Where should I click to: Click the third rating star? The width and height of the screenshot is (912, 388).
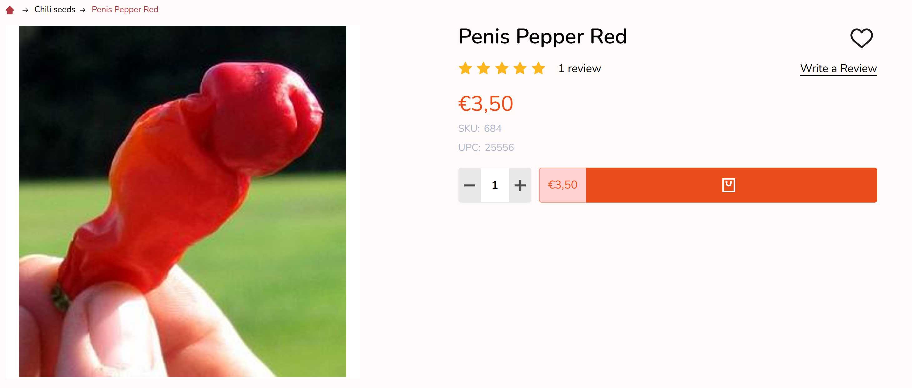[502, 68]
